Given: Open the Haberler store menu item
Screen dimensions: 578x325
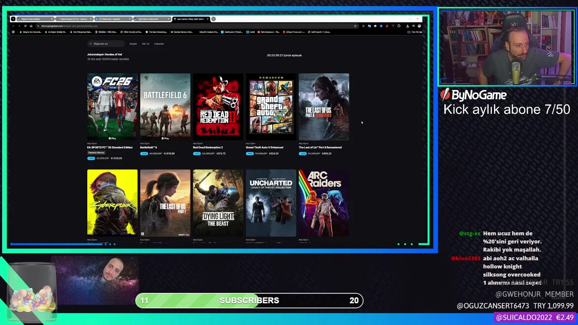Looking at the screenshot, I should [x=159, y=44].
